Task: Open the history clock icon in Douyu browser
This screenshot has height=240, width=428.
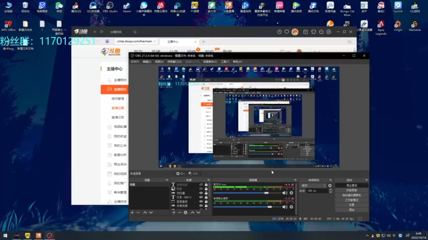Action: click(x=279, y=32)
